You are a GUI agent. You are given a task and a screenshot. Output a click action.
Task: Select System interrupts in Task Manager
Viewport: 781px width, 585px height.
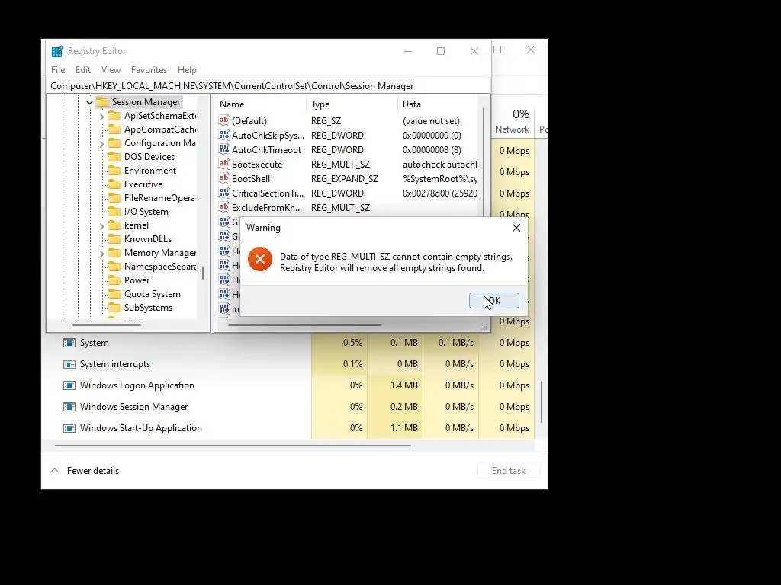(x=115, y=364)
